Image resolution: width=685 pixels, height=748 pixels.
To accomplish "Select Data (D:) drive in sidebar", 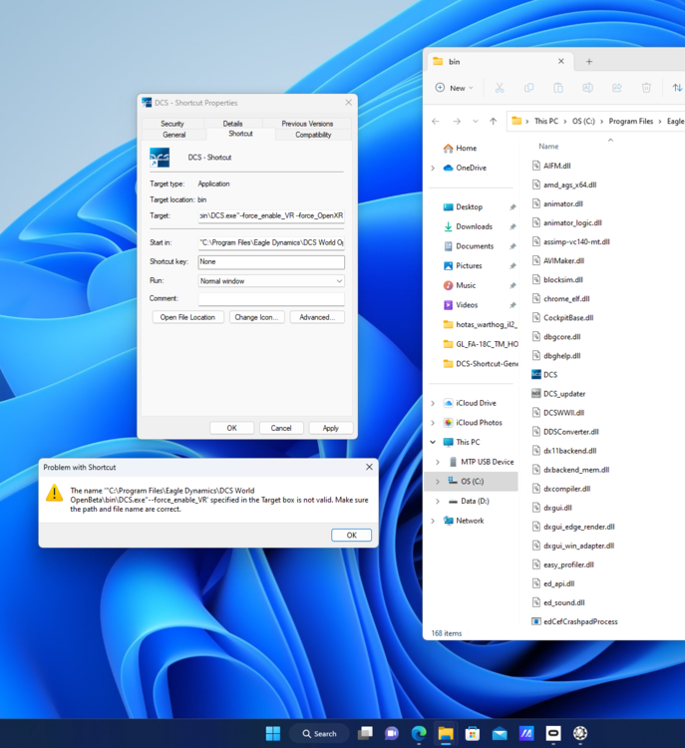I will (x=475, y=501).
